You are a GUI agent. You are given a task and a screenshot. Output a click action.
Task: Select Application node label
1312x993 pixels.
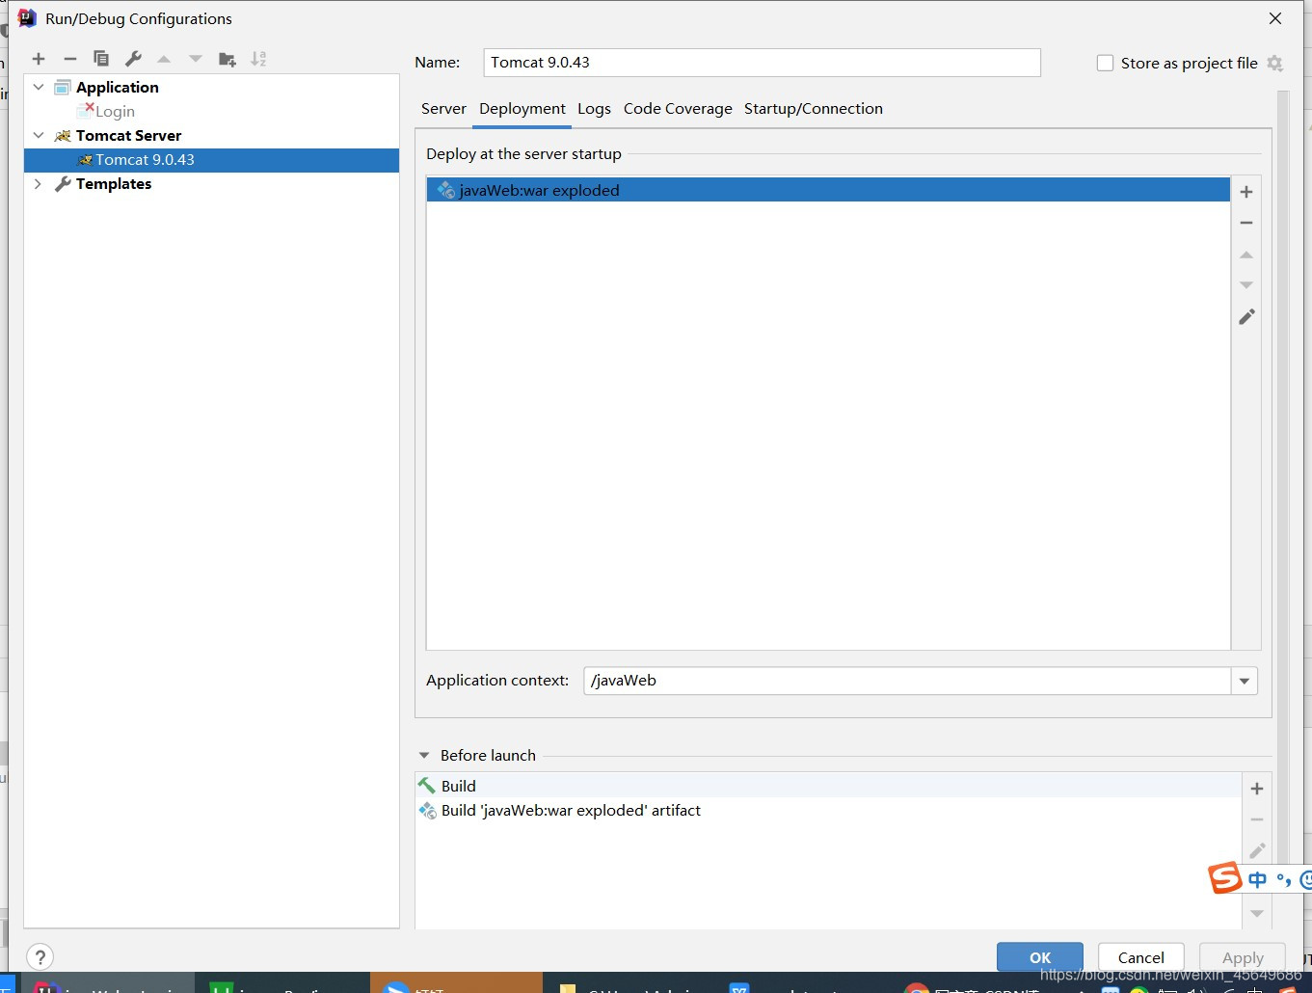pyautogui.click(x=118, y=88)
